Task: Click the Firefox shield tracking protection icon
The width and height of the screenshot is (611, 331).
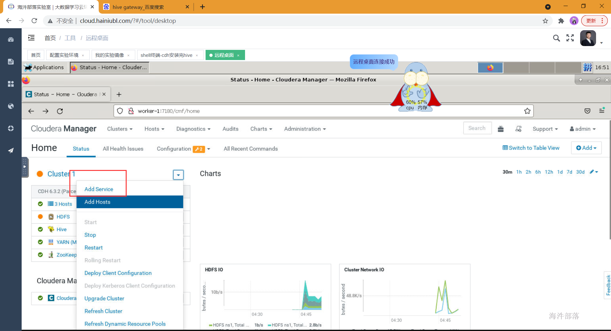Action: 120,111
